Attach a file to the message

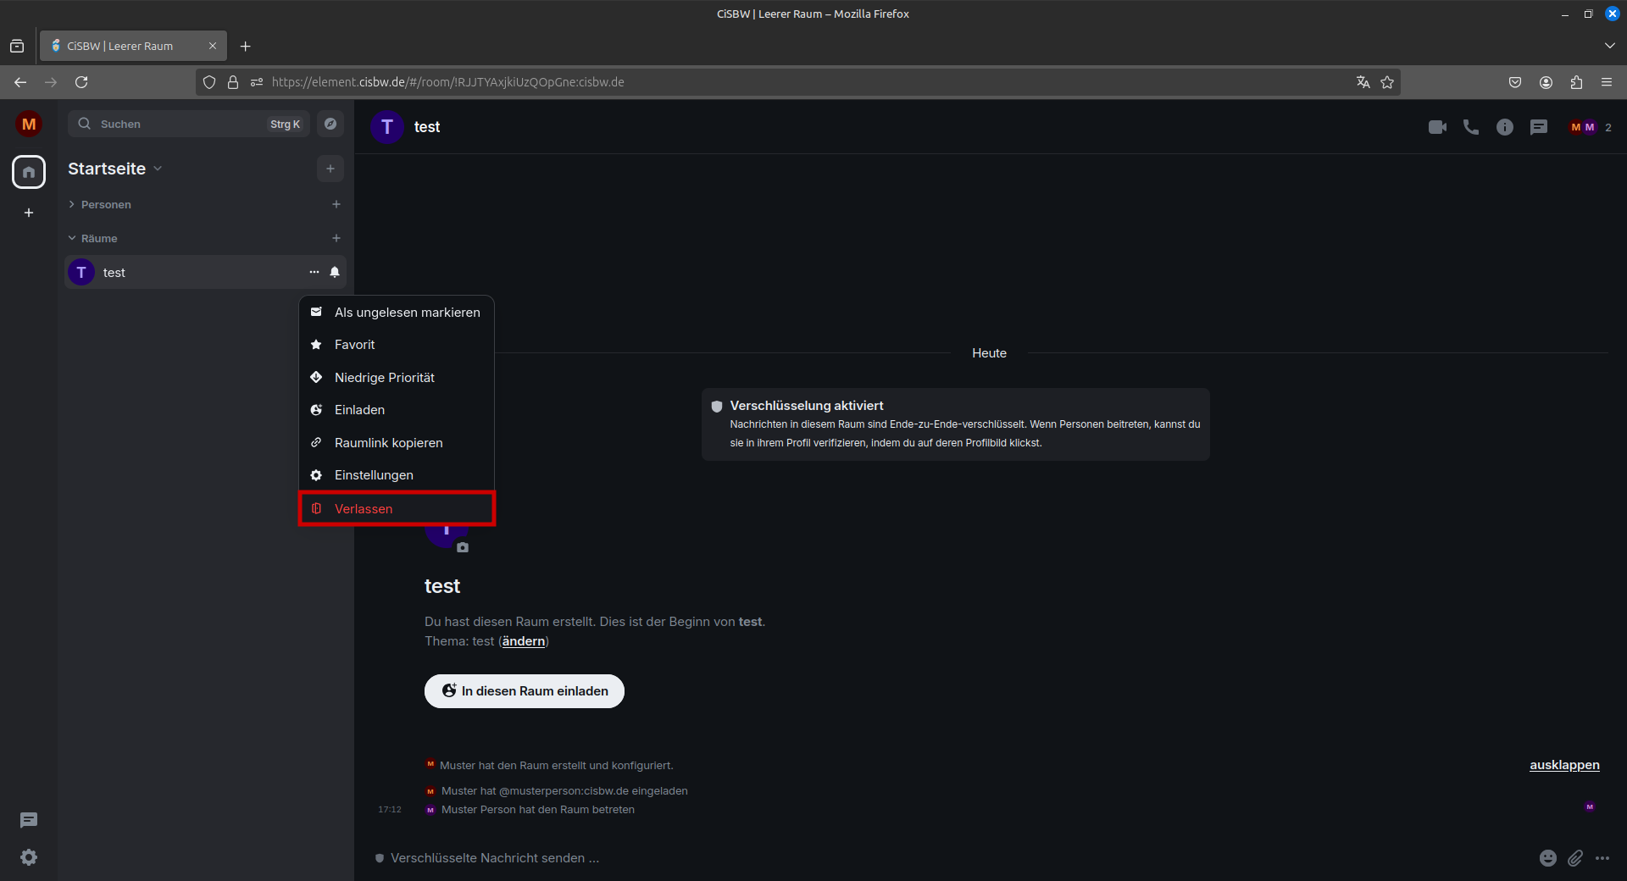point(1574,858)
